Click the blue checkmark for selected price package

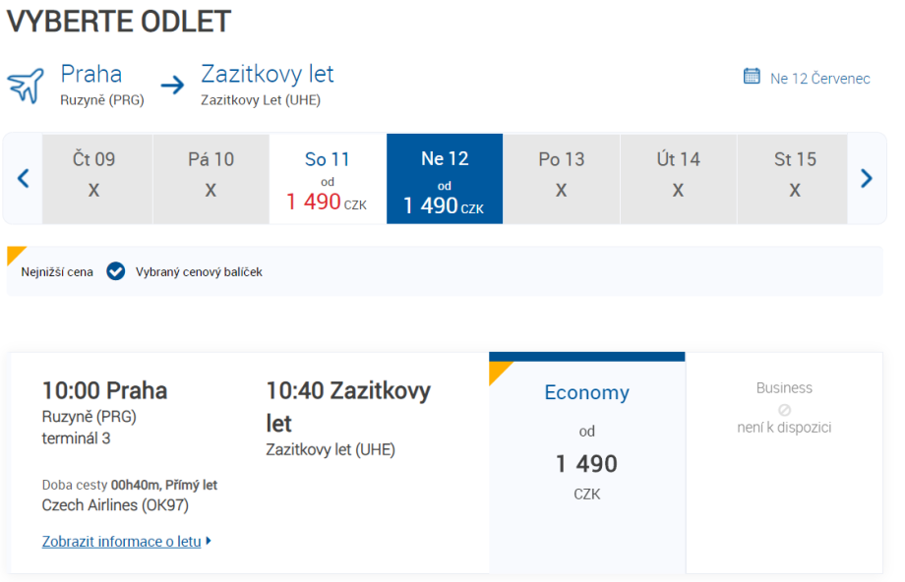click(x=116, y=271)
